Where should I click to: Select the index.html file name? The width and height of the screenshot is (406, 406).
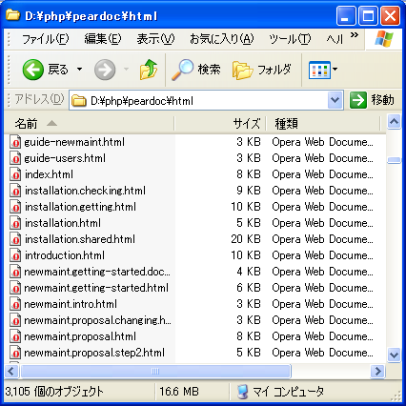coord(49,174)
